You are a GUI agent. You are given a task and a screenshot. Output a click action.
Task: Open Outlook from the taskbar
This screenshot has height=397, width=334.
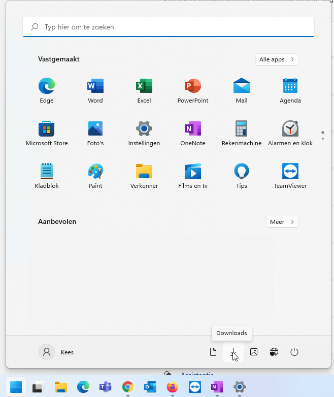[x=150, y=387]
